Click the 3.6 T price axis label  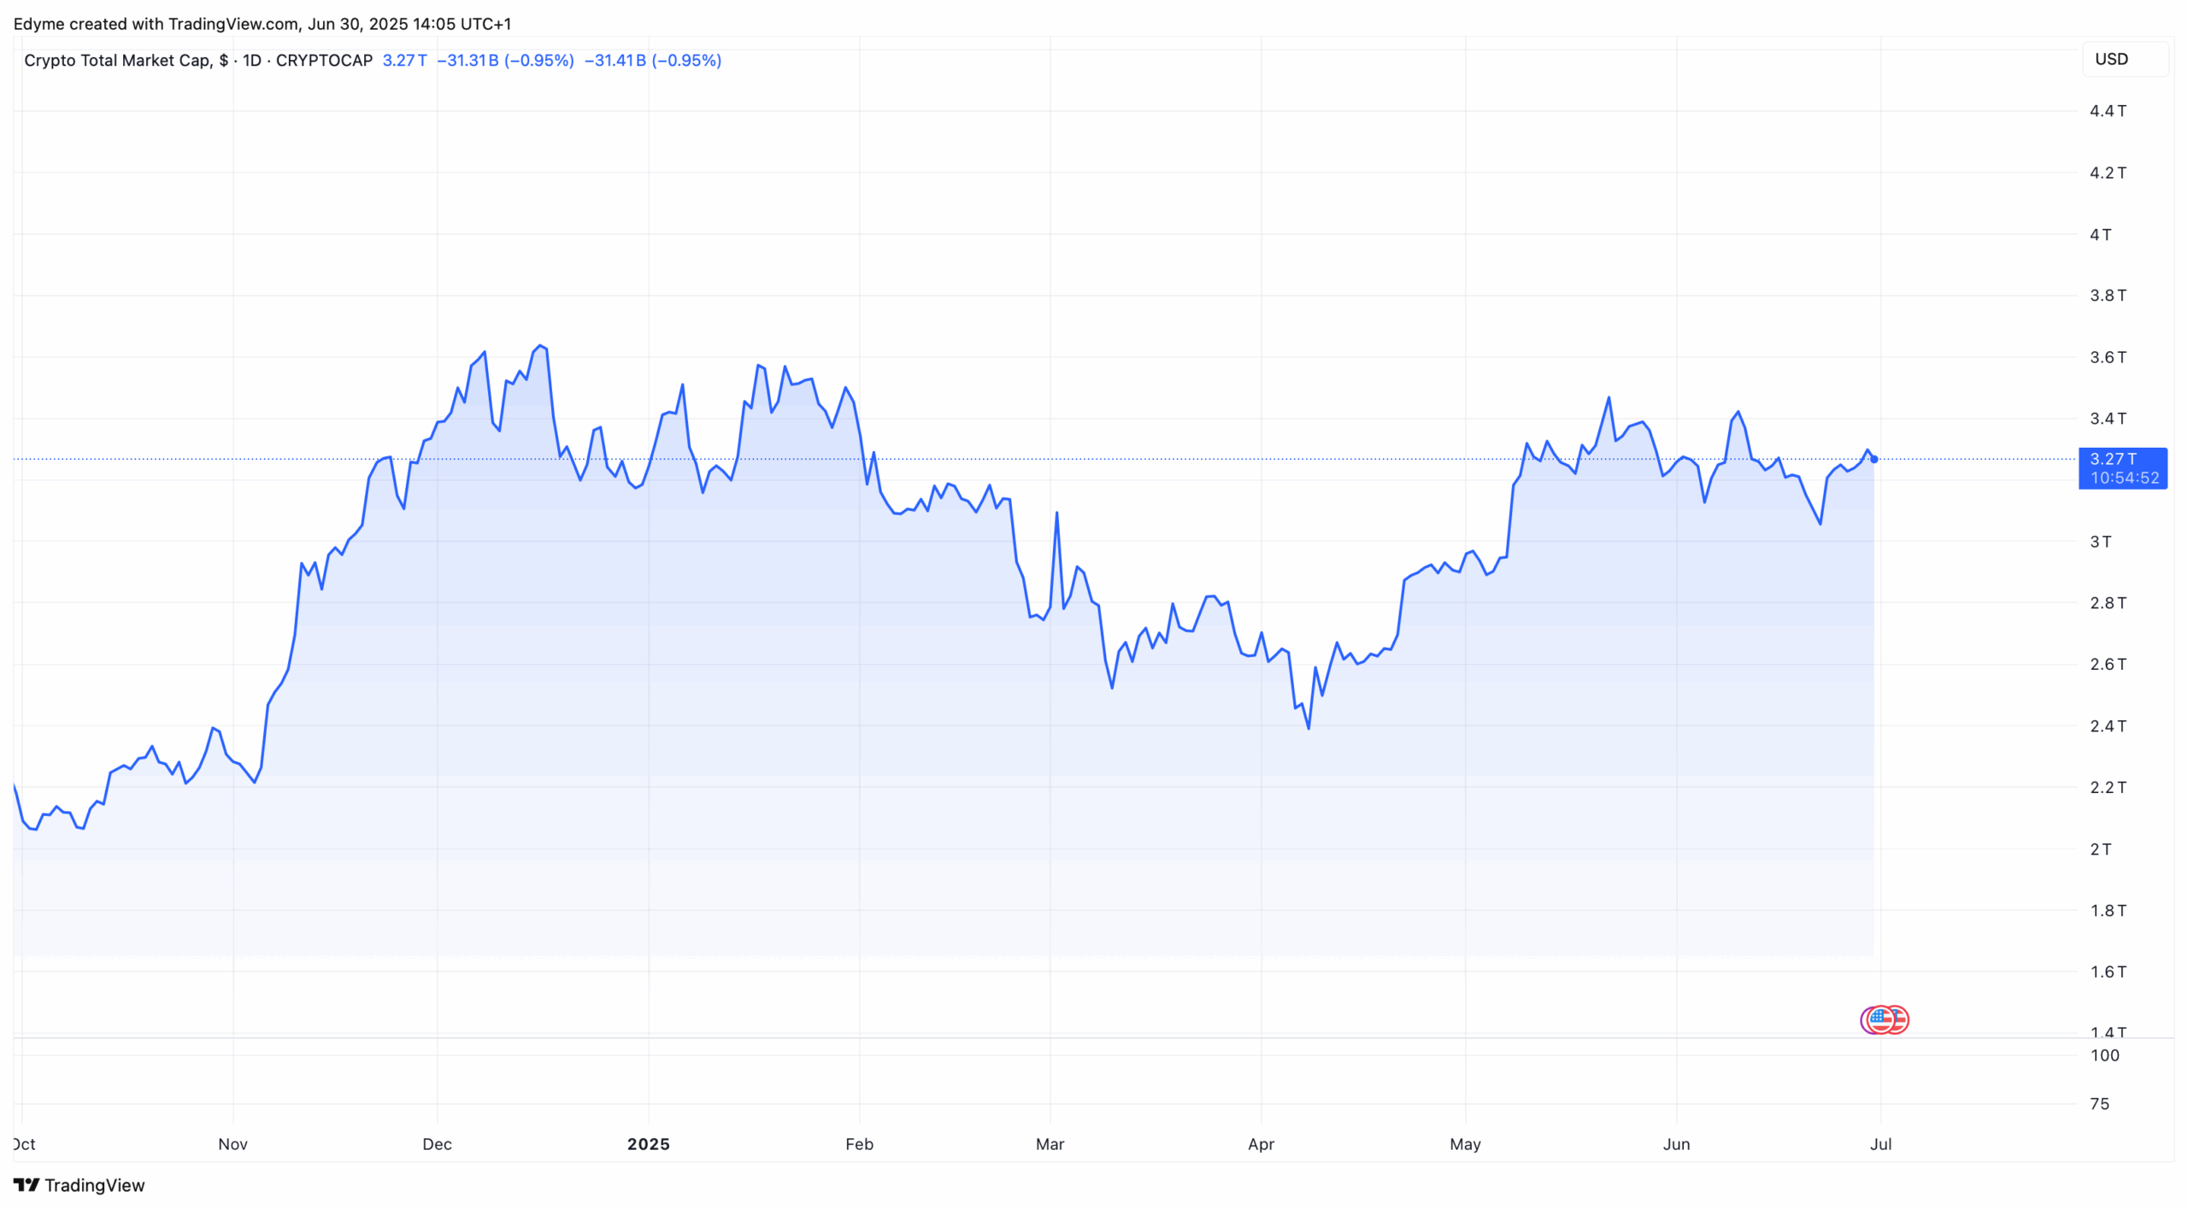[2108, 357]
